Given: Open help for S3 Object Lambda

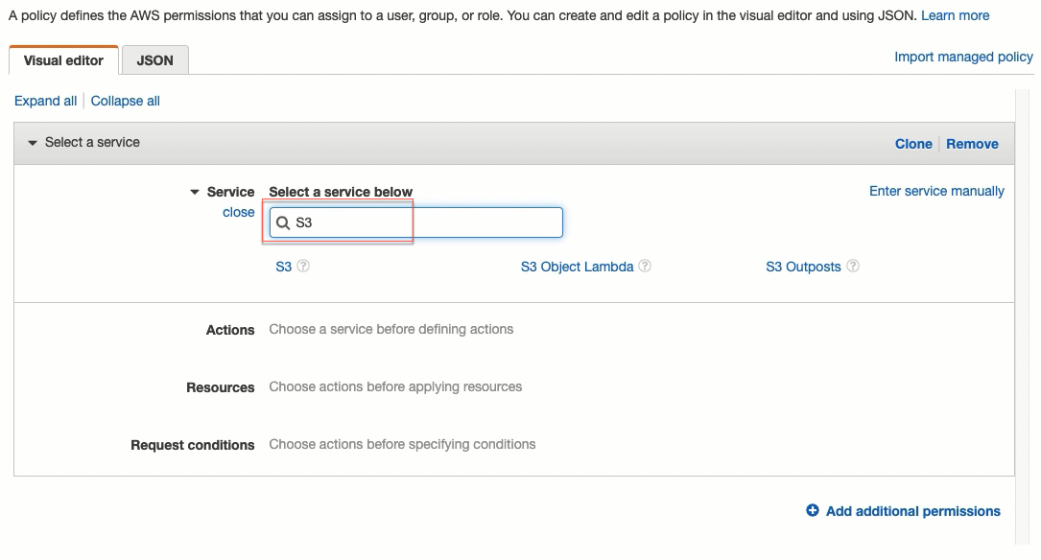Looking at the screenshot, I should click(645, 266).
